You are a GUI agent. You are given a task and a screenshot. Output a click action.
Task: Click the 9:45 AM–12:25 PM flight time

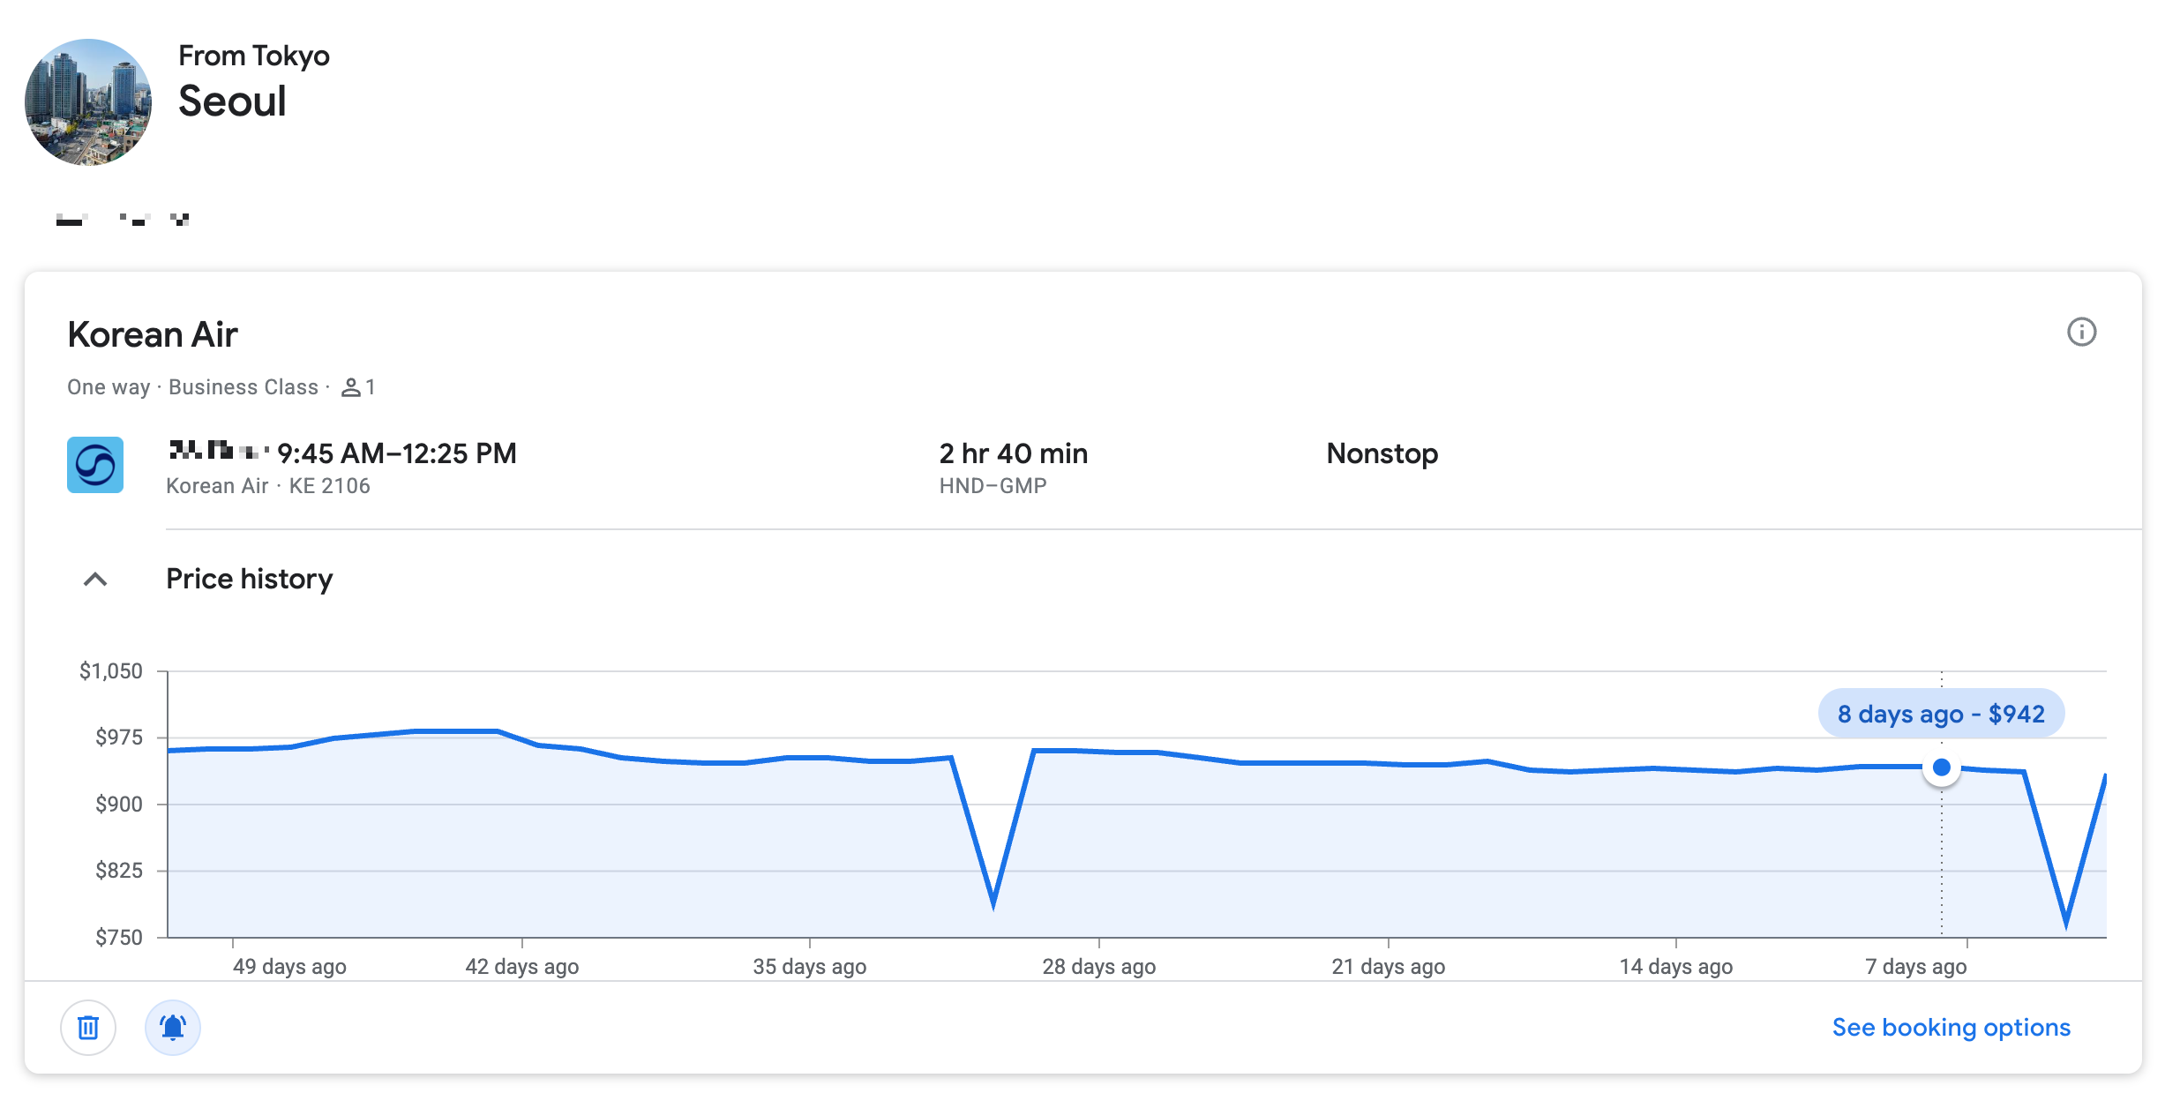397,453
